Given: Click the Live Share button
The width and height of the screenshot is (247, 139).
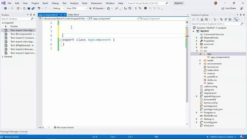Looking at the screenshot, I should (x=228, y=8).
